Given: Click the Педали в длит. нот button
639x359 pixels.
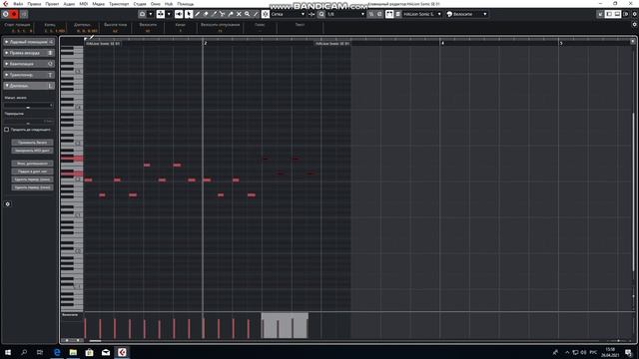Looking at the screenshot, I should [x=32, y=172].
